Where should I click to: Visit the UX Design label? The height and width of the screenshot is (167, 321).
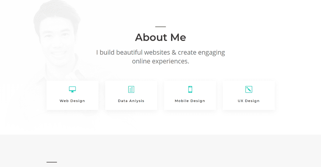248,101
